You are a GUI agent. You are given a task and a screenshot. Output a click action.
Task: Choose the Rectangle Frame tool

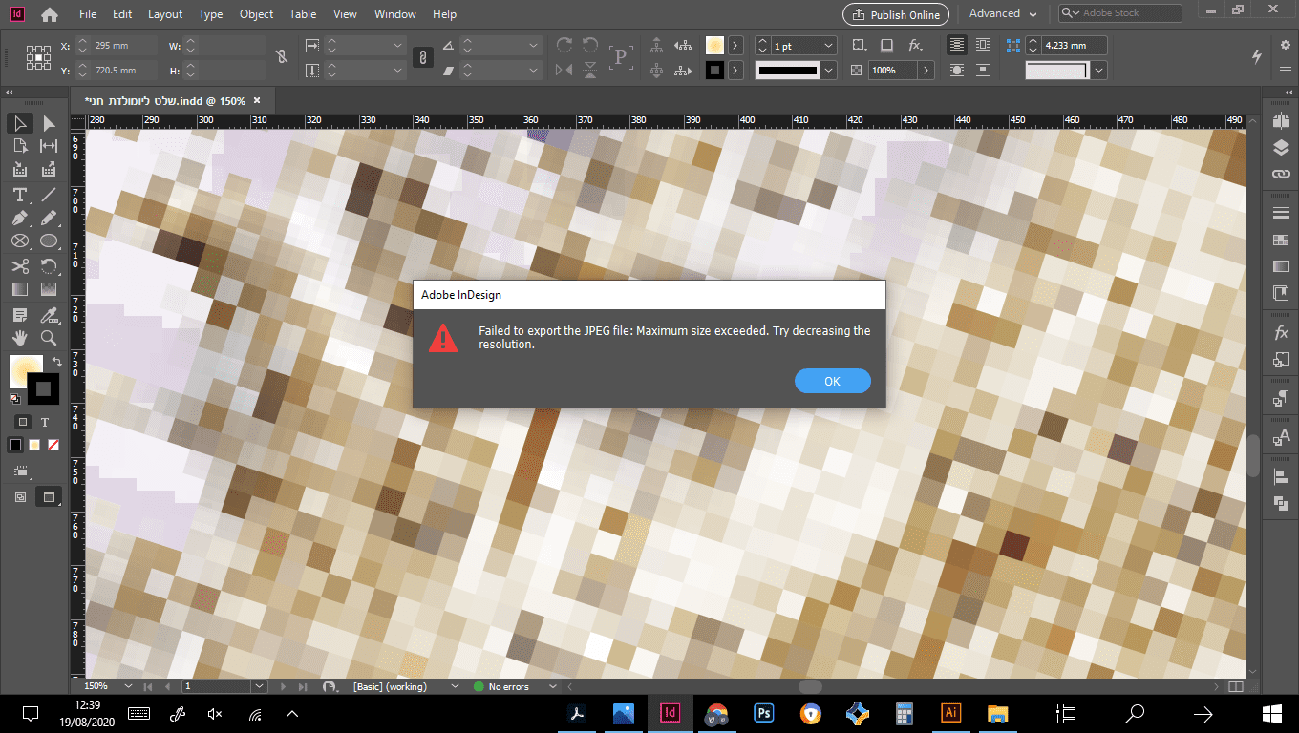19,242
